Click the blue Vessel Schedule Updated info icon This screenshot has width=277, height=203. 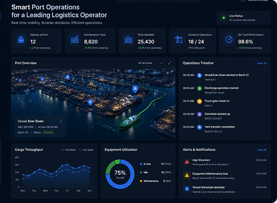pyautogui.click(x=187, y=189)
